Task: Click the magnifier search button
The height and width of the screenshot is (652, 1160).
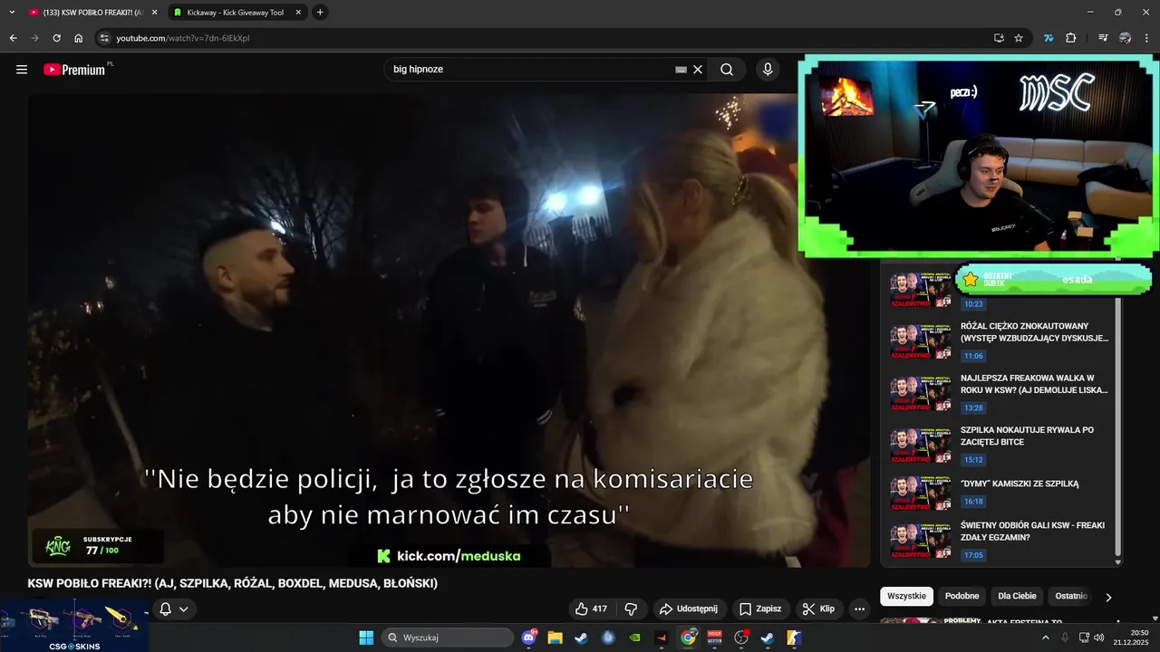Action: (x=727, y=69)
